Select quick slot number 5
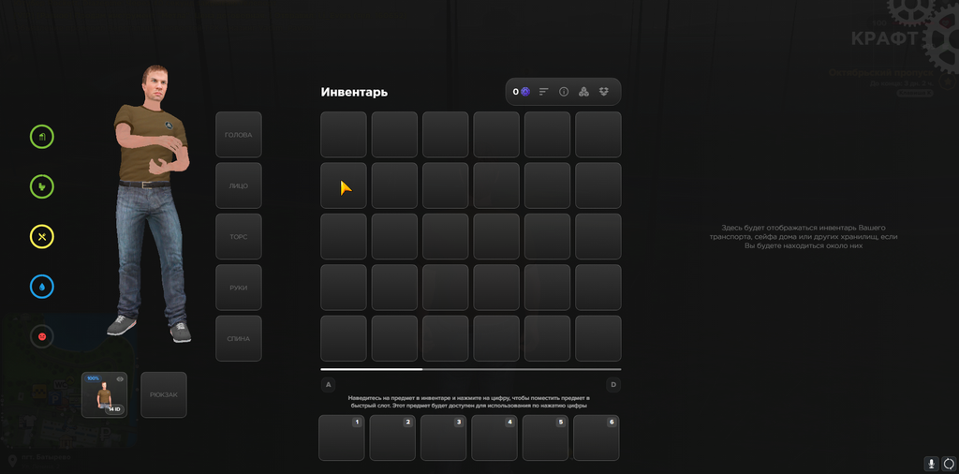The width and height of the screenshot is (959, 474). [x=546, y=437]
